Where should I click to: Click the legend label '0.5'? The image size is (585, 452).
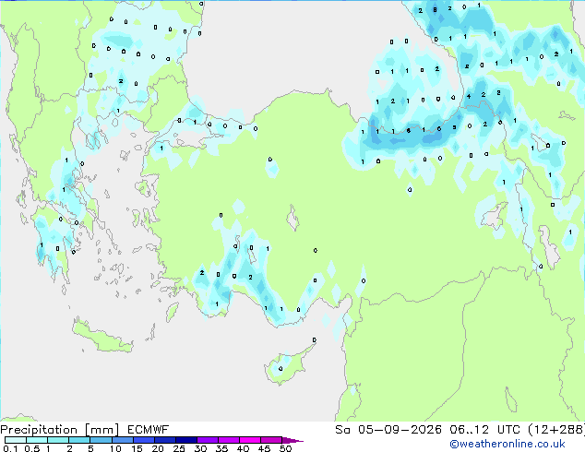click(31, 448)
